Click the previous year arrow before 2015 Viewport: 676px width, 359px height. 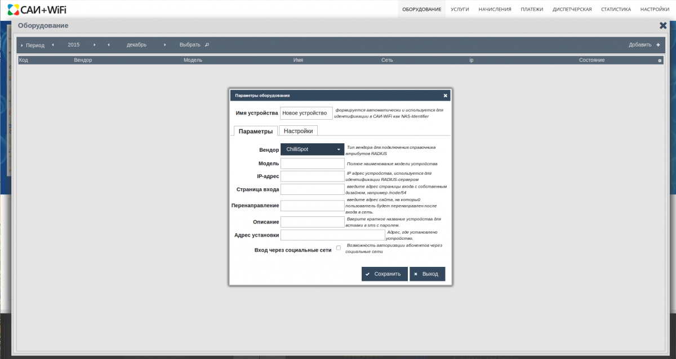point(53,45)
